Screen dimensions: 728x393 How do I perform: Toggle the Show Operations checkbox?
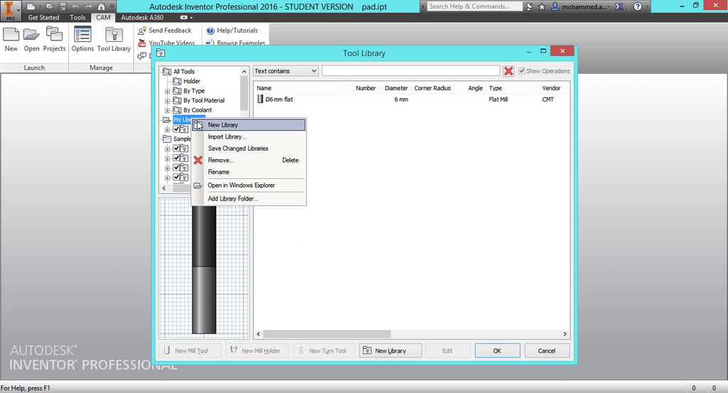(522, 71)
